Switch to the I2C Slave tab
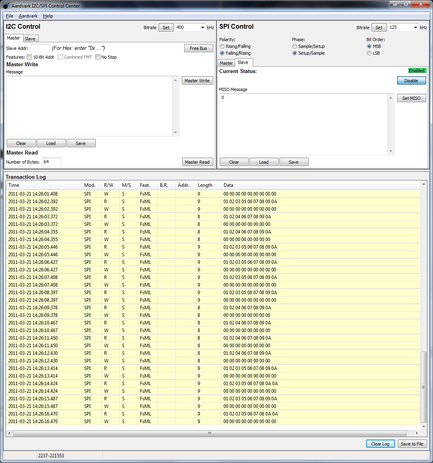 (30, 39)
